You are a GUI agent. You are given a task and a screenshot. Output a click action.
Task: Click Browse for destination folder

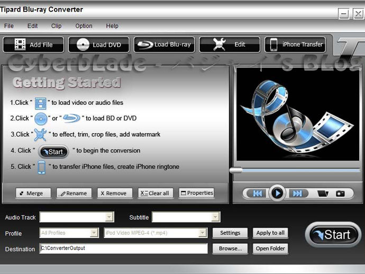[230, 249]
